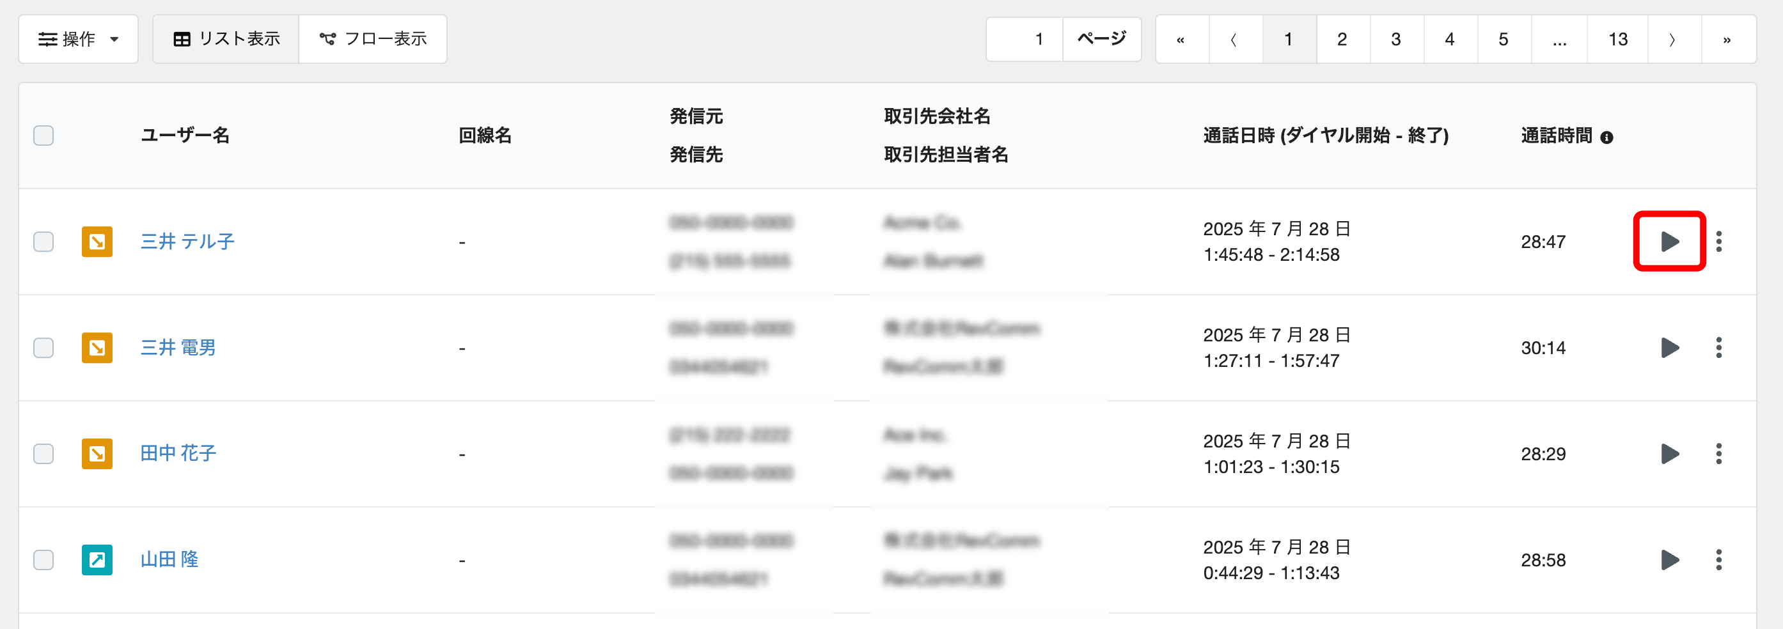Click the incoming call icon beside 三井 テル子
This screenshot has height=629, width=1783.
point(97,242)
